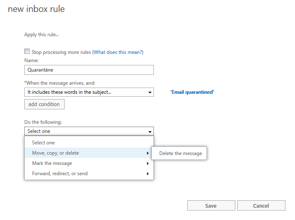This screenshot has width=295, height=220.
Task: Open the 'It includes these words in the subject' combo box
Action: click(x=89, y=92)
